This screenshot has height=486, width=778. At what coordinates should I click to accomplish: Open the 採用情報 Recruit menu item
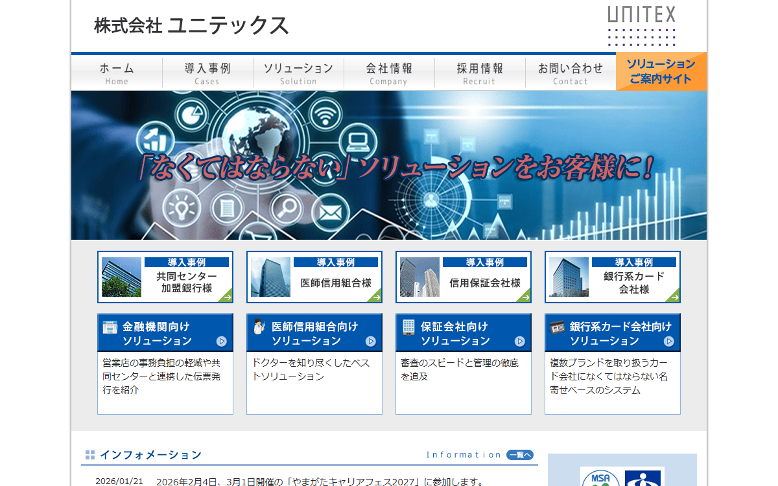coord(480,73)
